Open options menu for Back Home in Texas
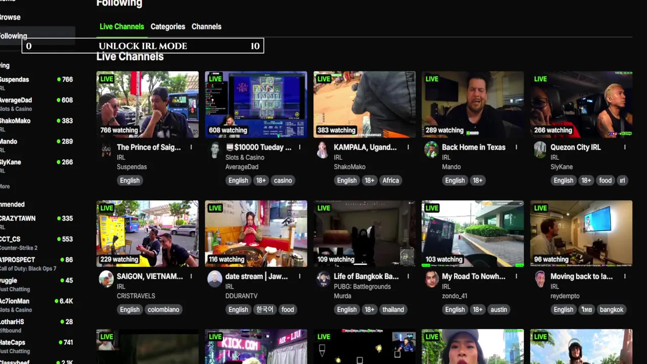The height and width of the screenshot is (364, 647). [x=516, y=147]
